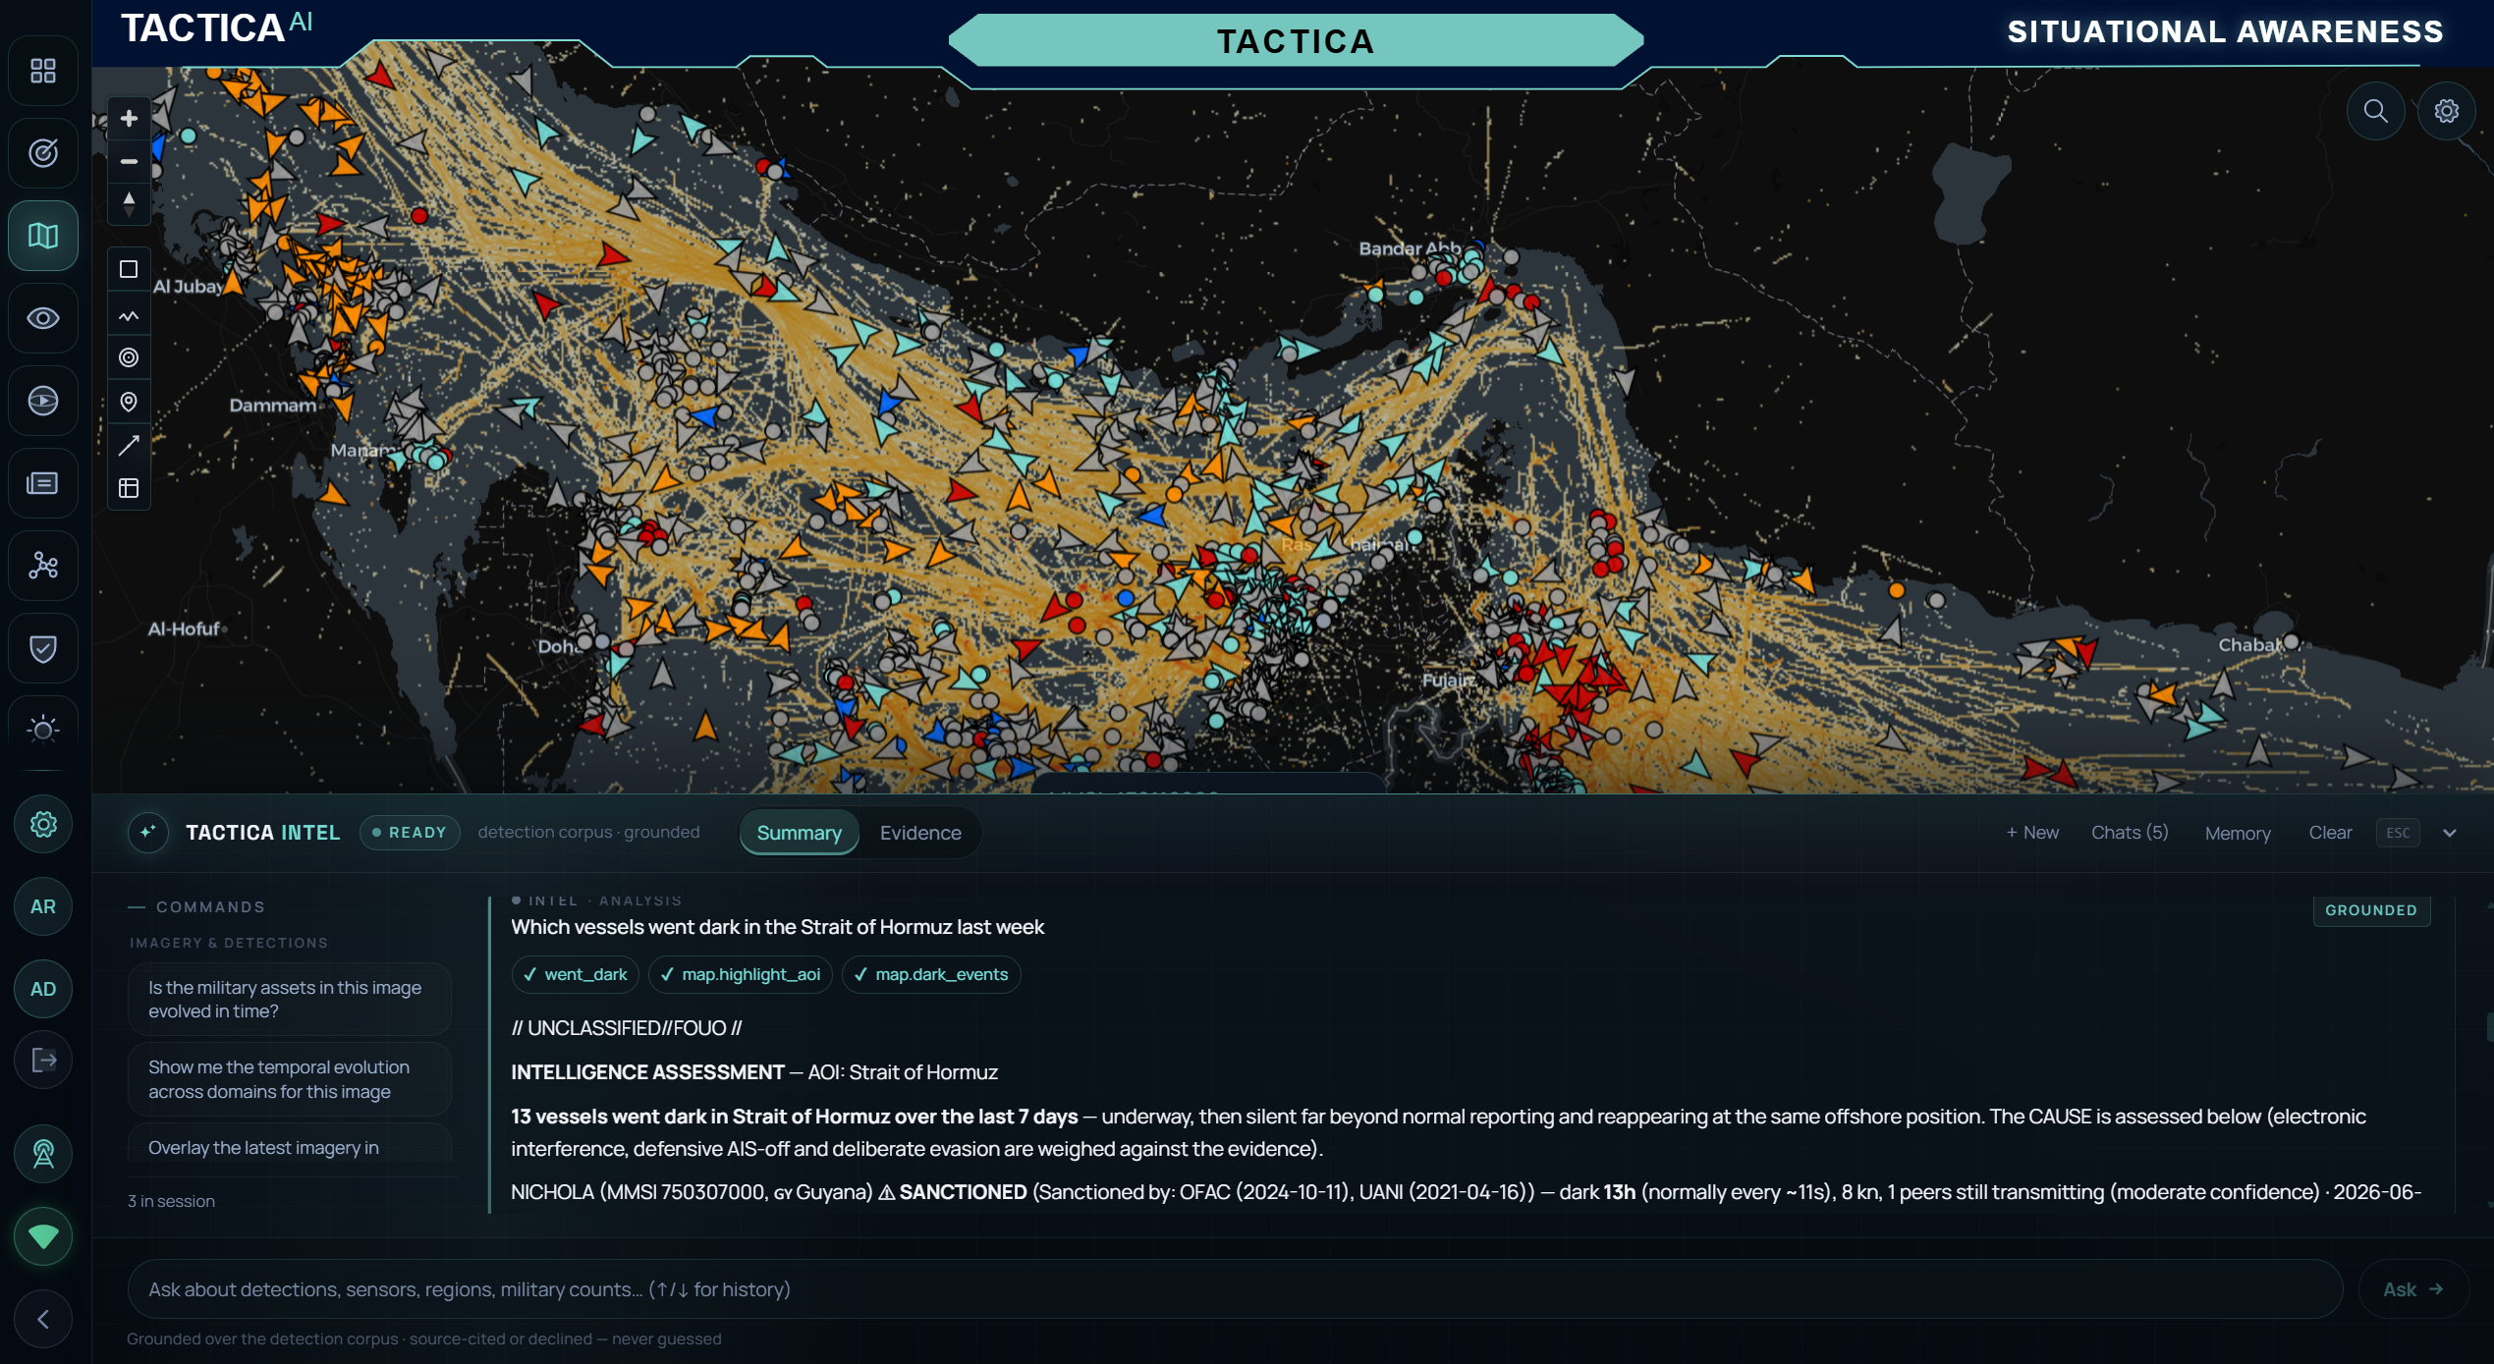Select the polyline draw tool

(x=129, y=316)
